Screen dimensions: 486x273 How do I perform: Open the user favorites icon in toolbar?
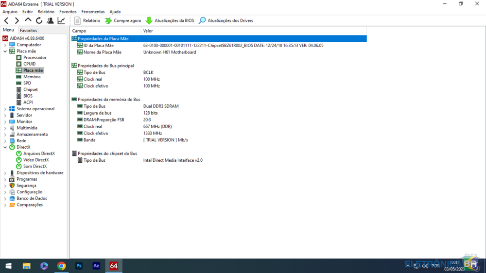pos(50,20)
